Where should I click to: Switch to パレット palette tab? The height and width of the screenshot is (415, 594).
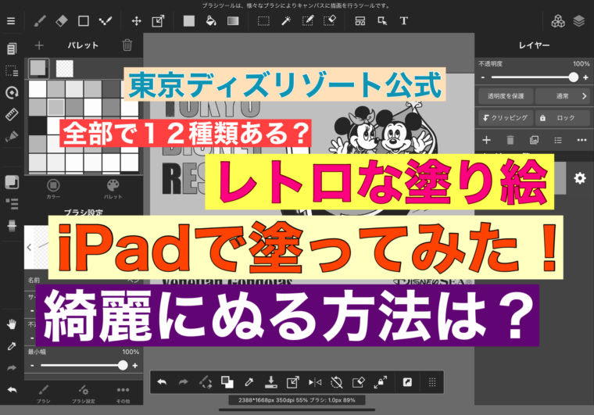pyautogui.click(x=113, y=188)
